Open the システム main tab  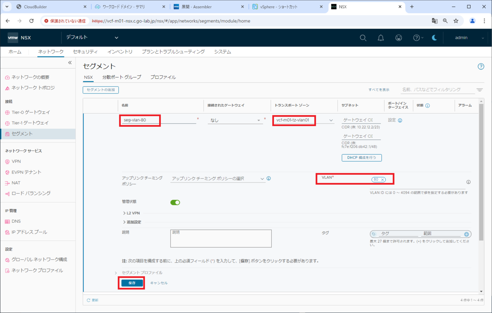[222, 52]
